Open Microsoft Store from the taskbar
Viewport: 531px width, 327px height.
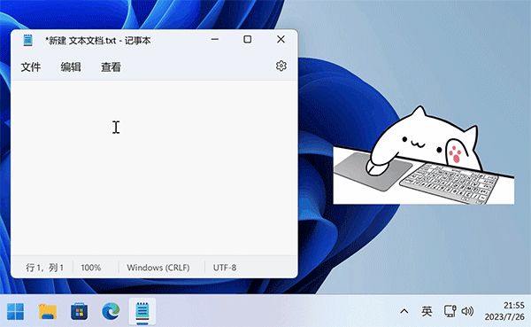click(x=80, y=311)
